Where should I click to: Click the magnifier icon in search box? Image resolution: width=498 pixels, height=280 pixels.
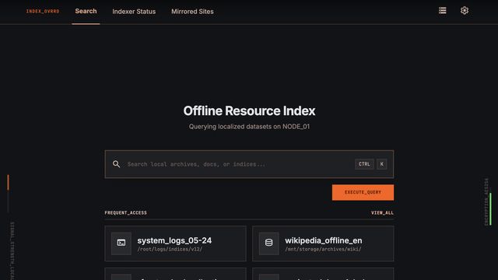click(116, 164)
